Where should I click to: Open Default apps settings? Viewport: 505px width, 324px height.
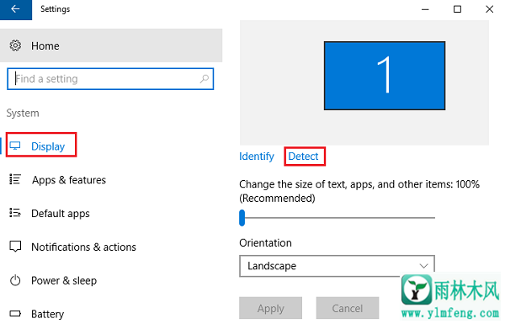(x=61, y=214)
